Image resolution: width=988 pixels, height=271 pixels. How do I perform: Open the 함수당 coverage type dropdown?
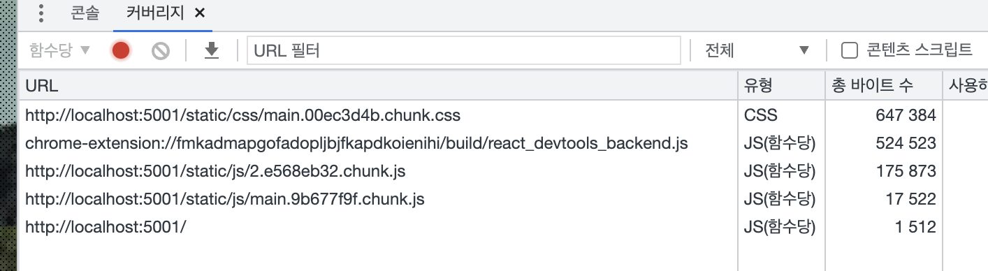tap(60, 50)
